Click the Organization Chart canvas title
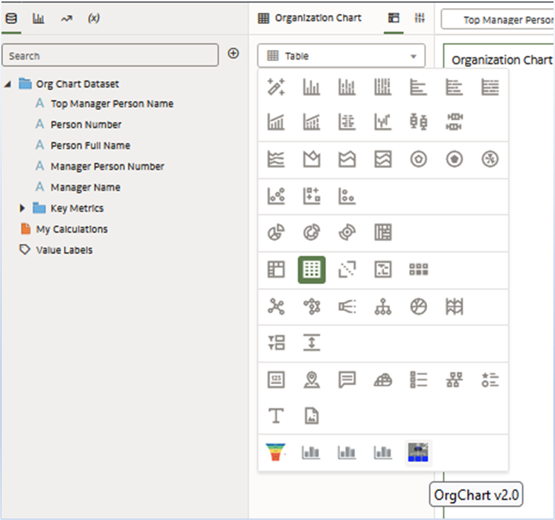 [502, 60]
